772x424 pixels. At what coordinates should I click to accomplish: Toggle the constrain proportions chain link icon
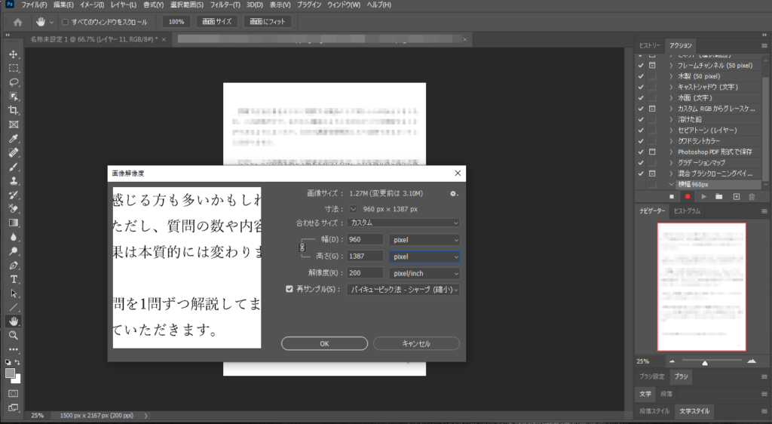(x=303, y=247)
